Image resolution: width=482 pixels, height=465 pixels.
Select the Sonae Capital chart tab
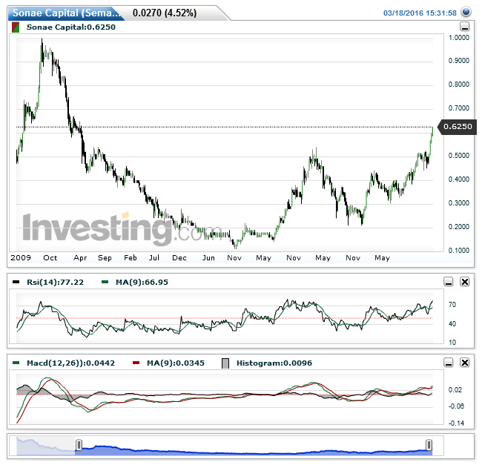[66, 13]
